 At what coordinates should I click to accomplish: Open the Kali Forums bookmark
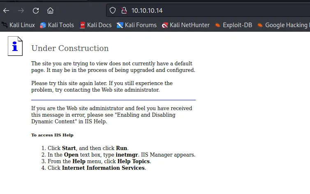click(x=136, y=25)
